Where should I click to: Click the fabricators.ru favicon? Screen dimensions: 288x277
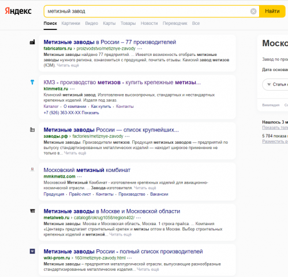(x=32, y=42)
